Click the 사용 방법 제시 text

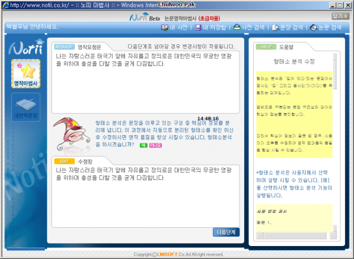[x=271, y=212]
